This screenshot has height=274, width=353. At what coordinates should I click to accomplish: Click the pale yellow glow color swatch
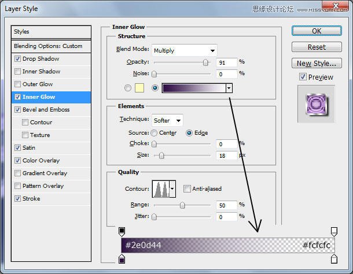pyautogui.click(x=139, y=88)
